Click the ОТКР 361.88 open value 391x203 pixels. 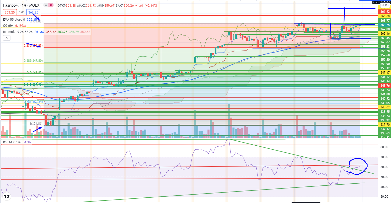(x=67, y=6)
